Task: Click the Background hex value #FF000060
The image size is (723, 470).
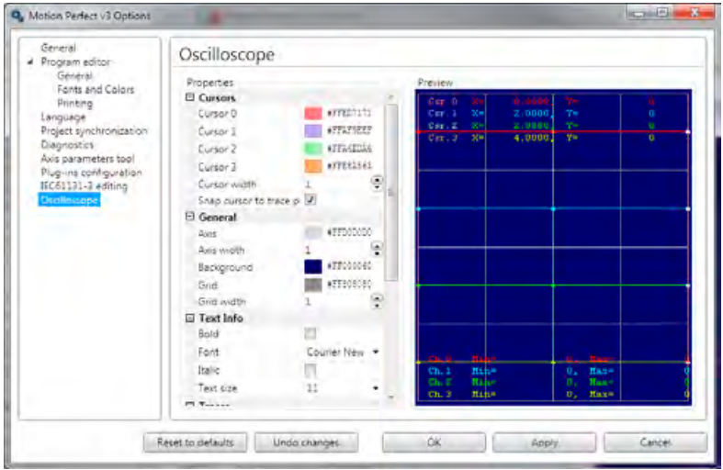Action: (349, 266)
